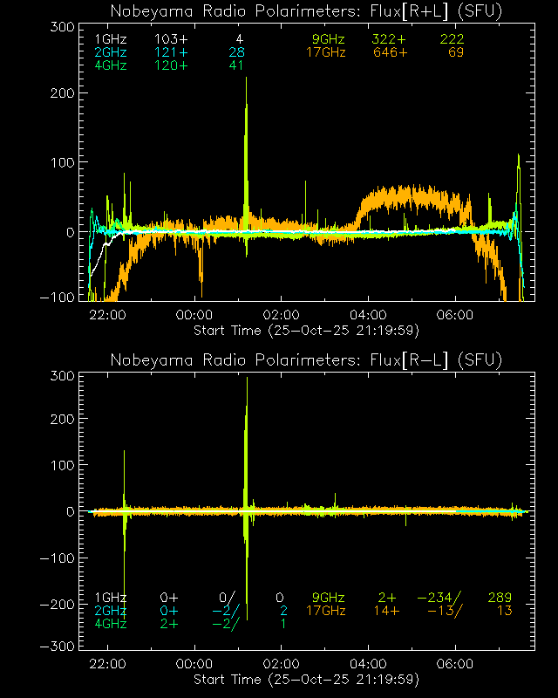Click the 289 value in bottom plot legend
558x698 pixels.
(x=500, y=598)
